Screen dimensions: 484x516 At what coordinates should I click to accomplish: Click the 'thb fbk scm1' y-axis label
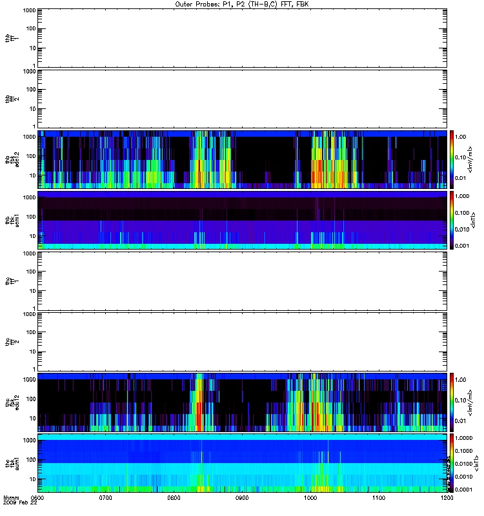12,220
